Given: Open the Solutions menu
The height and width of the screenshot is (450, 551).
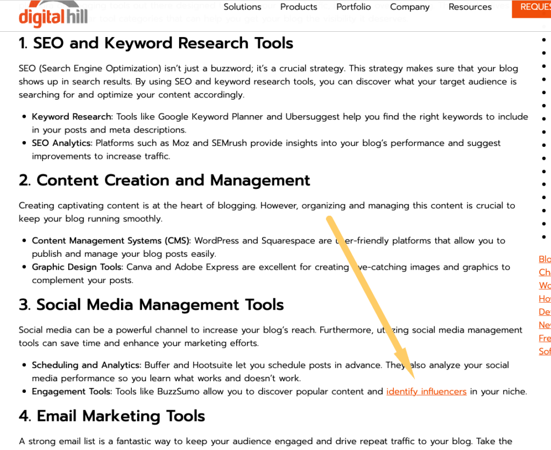Looking at the screenshot, I should click(242, 7).
